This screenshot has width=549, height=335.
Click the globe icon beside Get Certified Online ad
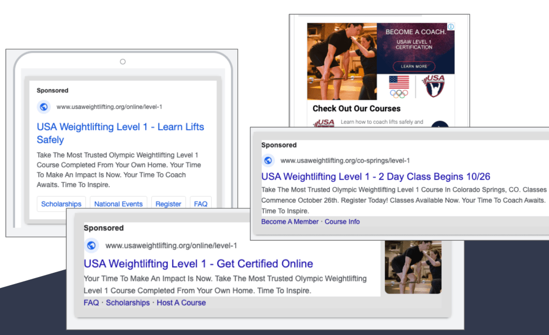91,245
